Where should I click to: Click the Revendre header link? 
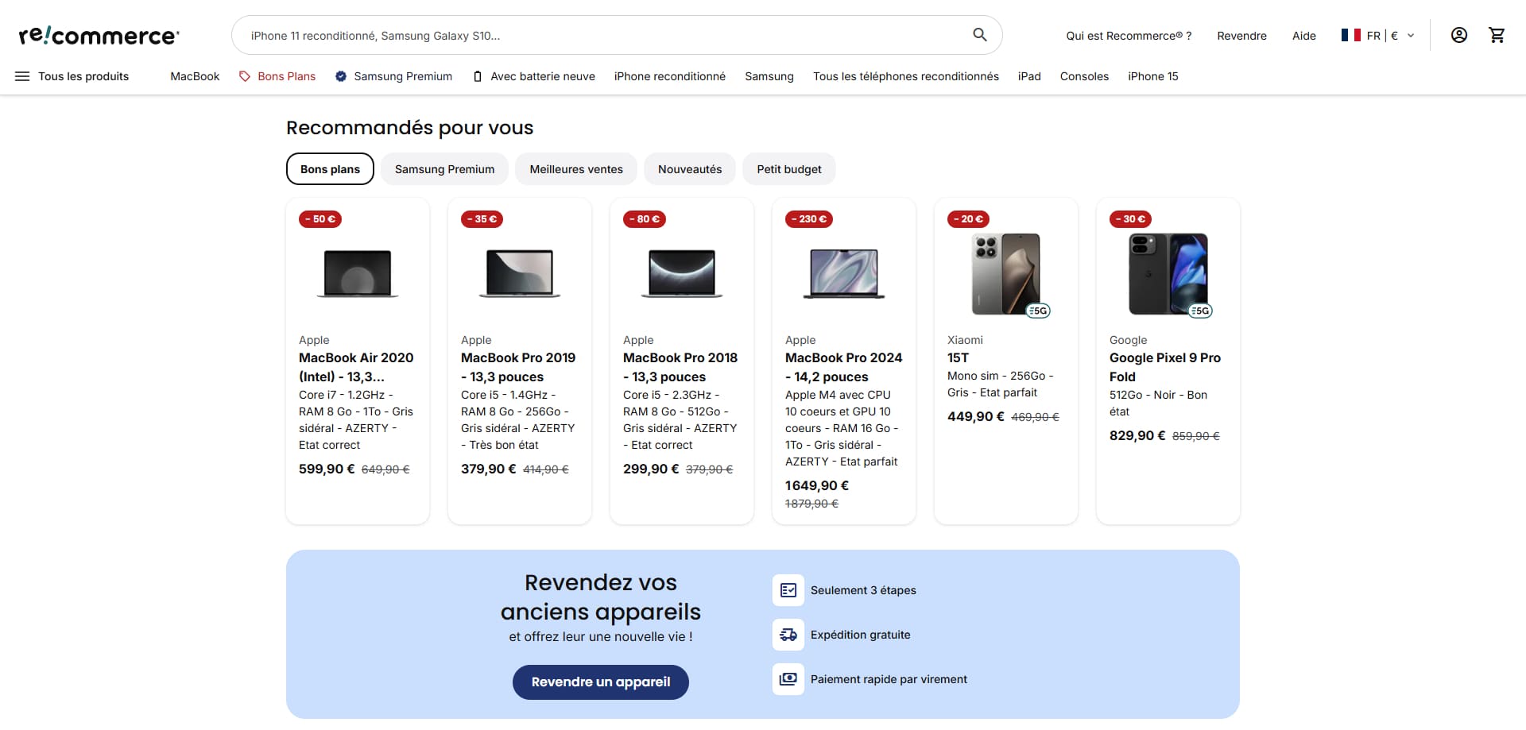tap(1241, 36)
